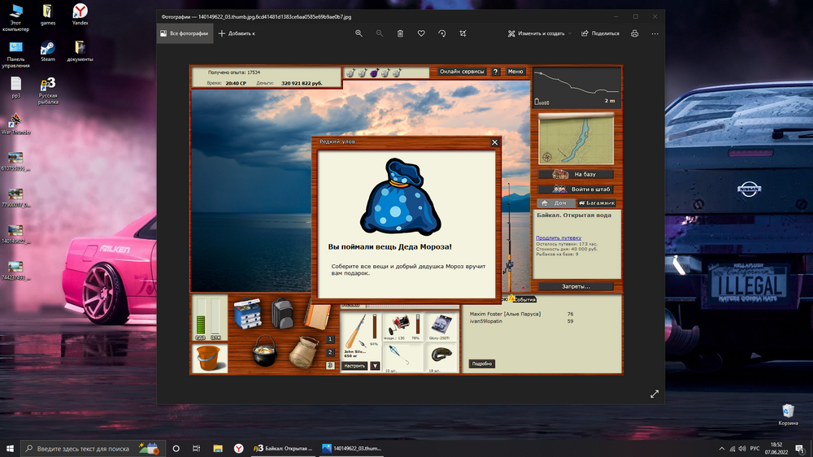Delete the photo with trash icon
This screenshot has width=813, height=457.
pos(400,33)
